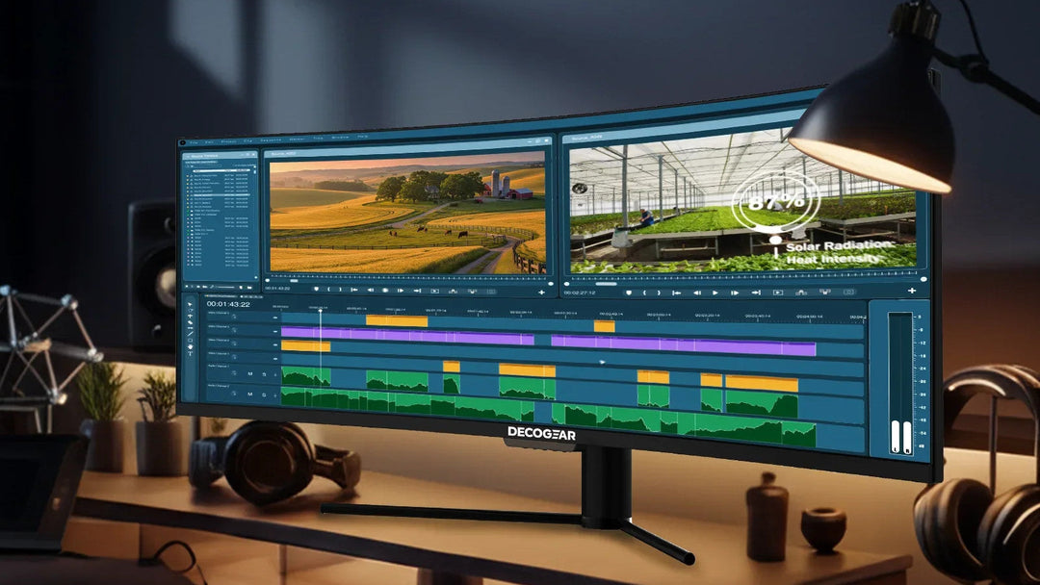This screenshot has width=1040, height=585.
Task: Click the playhead marker at 00:01:43:22
Action: coord(321,313)
